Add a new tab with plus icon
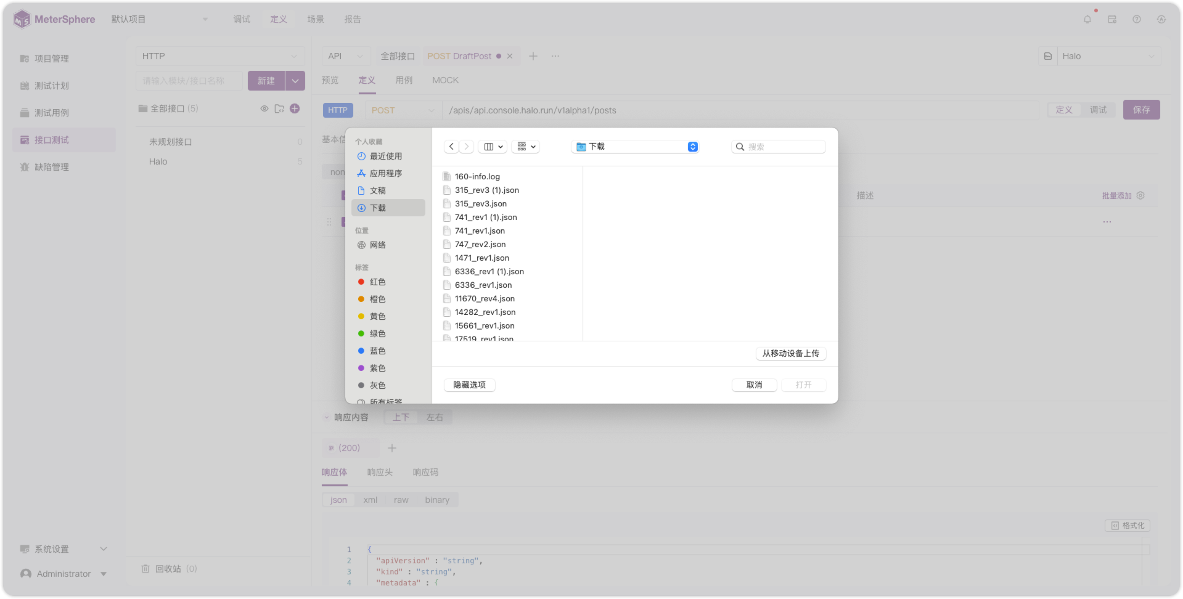 [533, 56]
